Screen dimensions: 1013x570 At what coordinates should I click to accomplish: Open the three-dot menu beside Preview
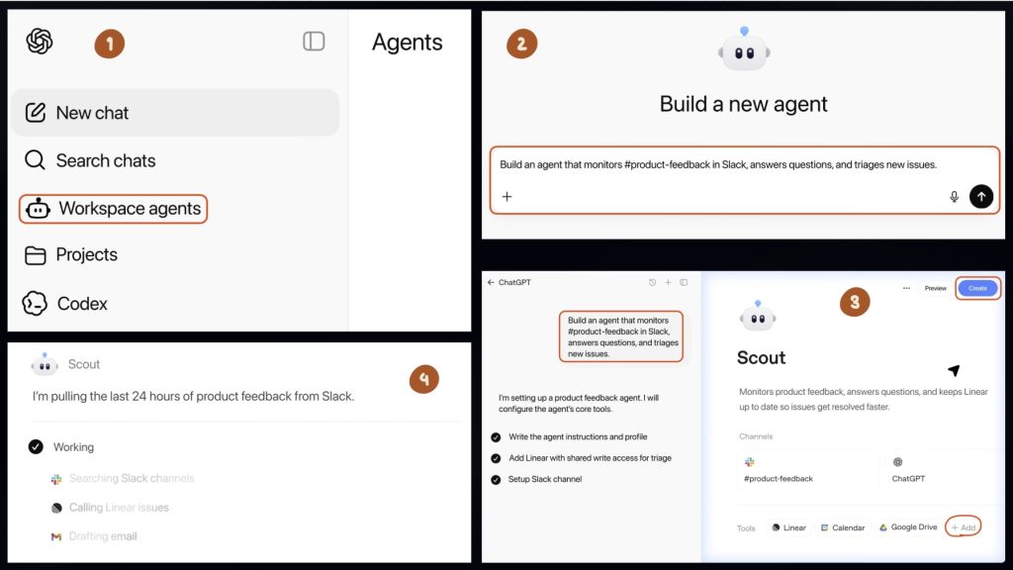906,288
